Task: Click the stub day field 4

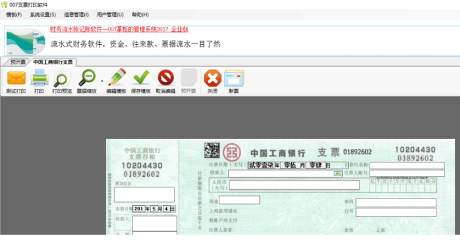Action: (x=166, y=209)
